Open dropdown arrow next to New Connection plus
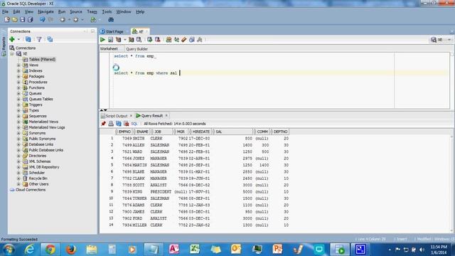Viewport: 455px width, 256px height. pyautogui.click(x=18, y=39)
